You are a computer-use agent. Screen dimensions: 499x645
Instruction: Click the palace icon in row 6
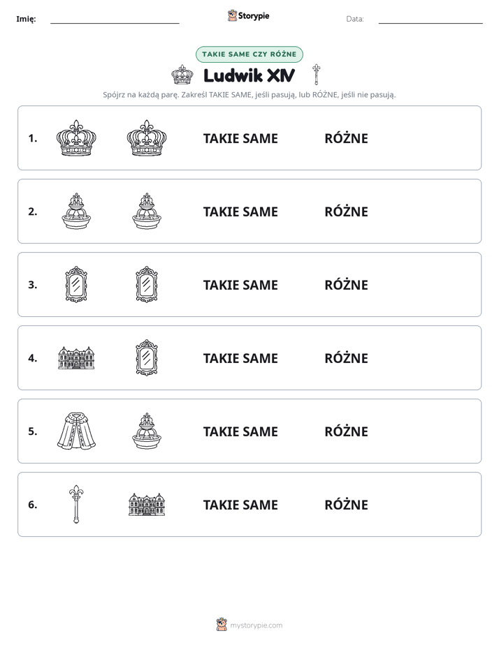(x=147, y=504)
